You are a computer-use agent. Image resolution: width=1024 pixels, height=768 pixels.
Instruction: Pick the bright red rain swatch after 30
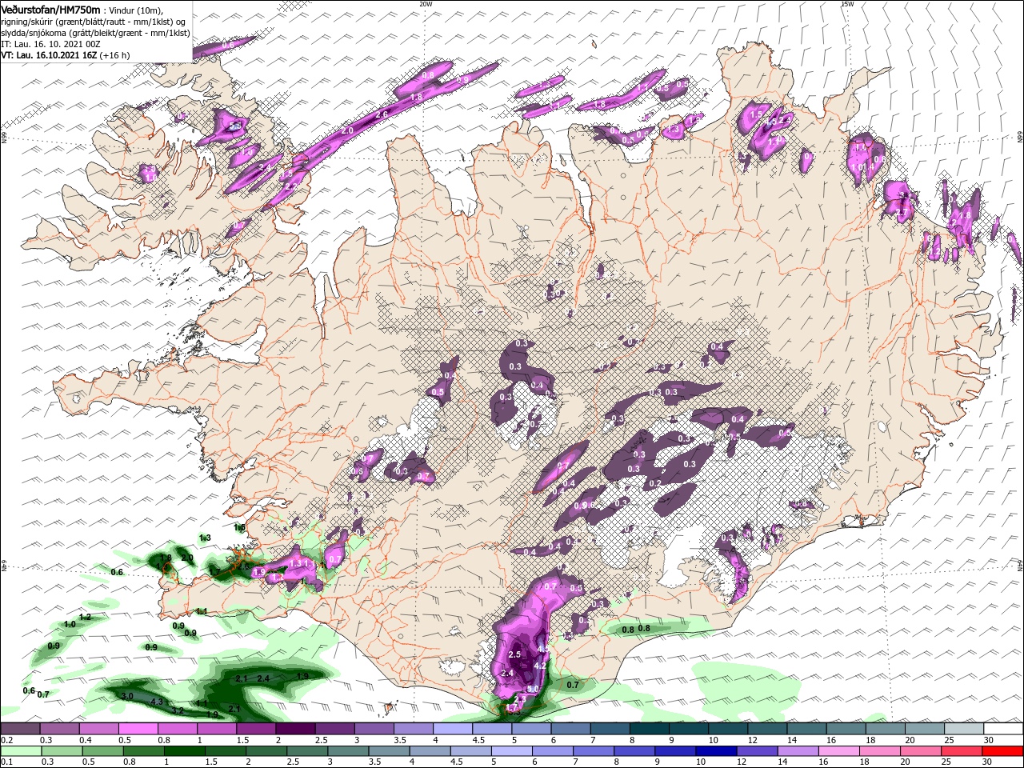(1002, 751)
